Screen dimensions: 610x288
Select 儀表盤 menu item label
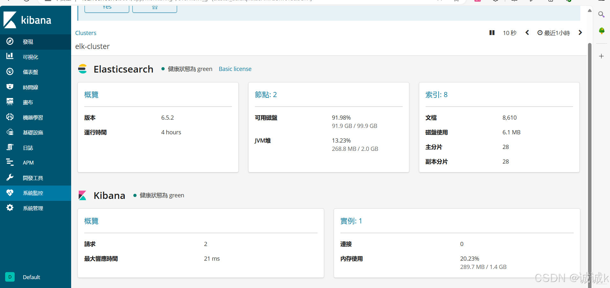click(31, 72)
